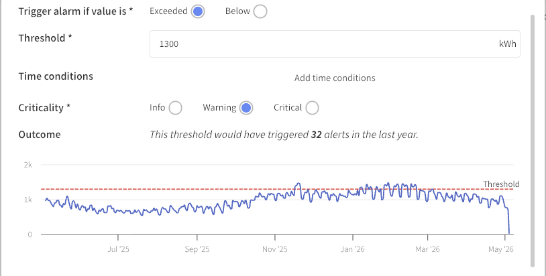Image resolution: width=546 pixels, height=276 pixels.
Task: Set criticality to Critical
Action: pos(312,108)
